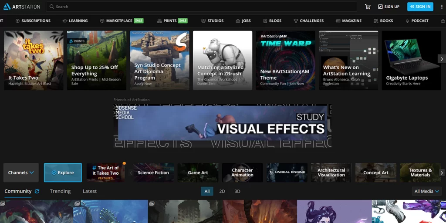This screenshot has height=223, width=446.
Task: Refresh the Community feed icon
Action: click(37, 191)
